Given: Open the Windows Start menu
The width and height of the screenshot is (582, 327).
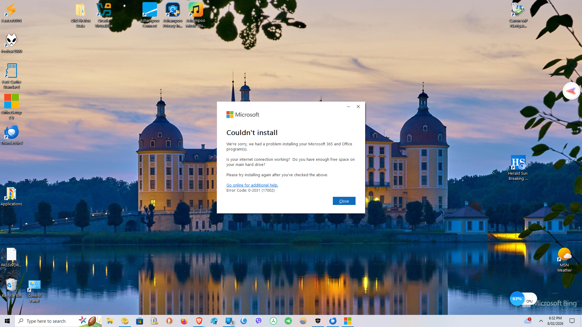Looking at the screenshot, I should pyautogui.click(x=7, y=321).
